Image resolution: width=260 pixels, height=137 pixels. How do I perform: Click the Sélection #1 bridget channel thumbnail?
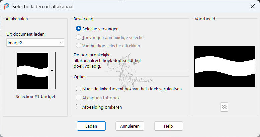(32, 71)
